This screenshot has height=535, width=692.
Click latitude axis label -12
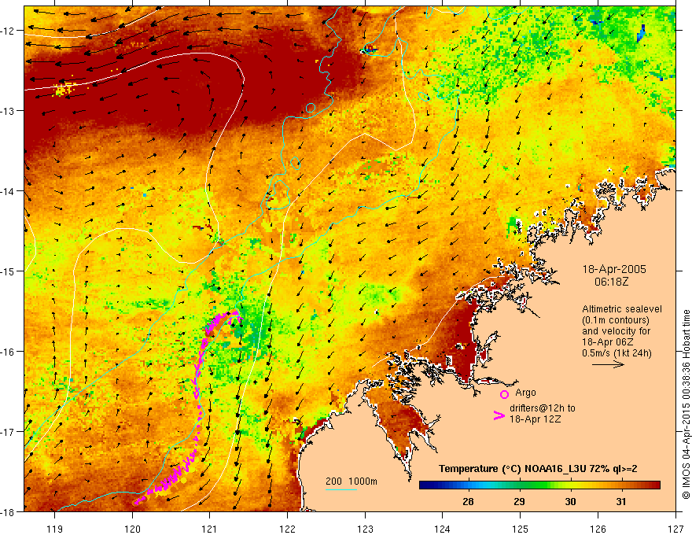point(9,31)
